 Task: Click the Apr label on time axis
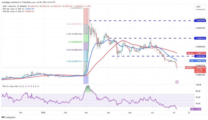(108, 113)
